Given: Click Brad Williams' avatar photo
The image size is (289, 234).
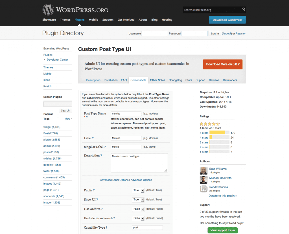Looking at the screenshot, I should click(203, 171).
